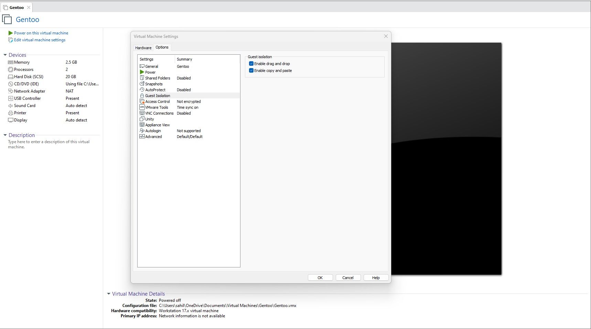Collapse the Devices section
The height and width of the screenshot is (329, 591).
[x=5, y=55]
